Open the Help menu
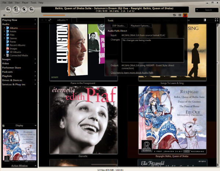The image size is (220, 171). [x=41, y=3]
